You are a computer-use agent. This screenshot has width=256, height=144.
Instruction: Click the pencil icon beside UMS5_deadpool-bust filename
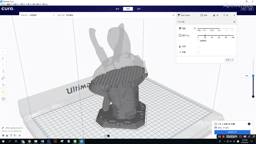(3, 128)
